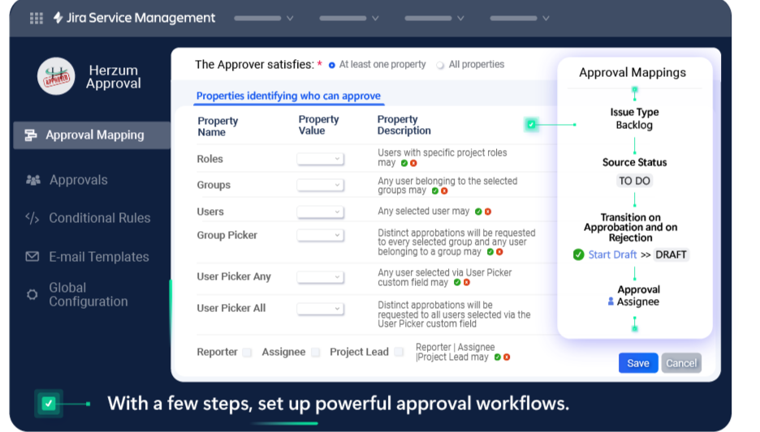The height and width of the screenshot is (432, 760).
Task: Click the TO DO status label
Action: point(634,181)
